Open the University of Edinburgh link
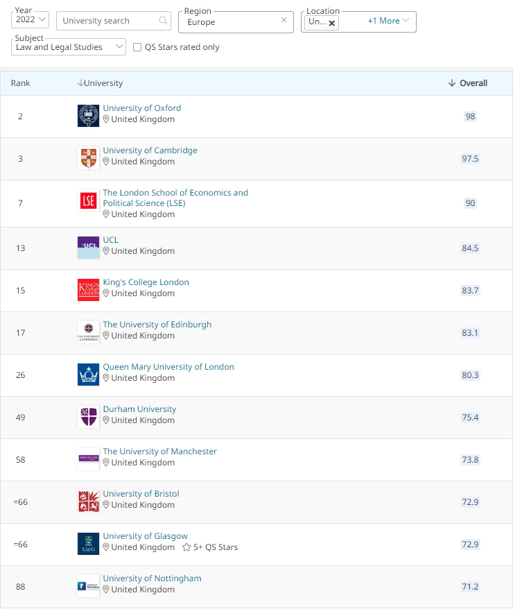 157,325
